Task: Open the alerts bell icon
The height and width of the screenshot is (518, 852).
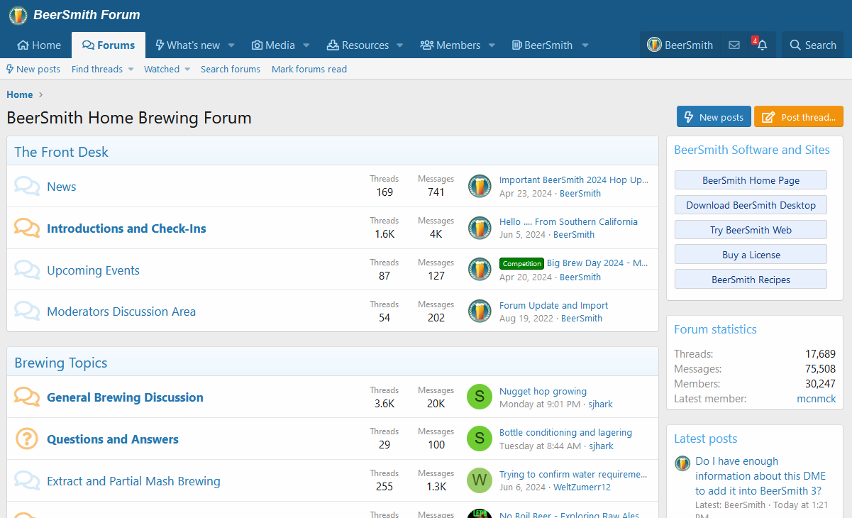Action: click(762, 45)
